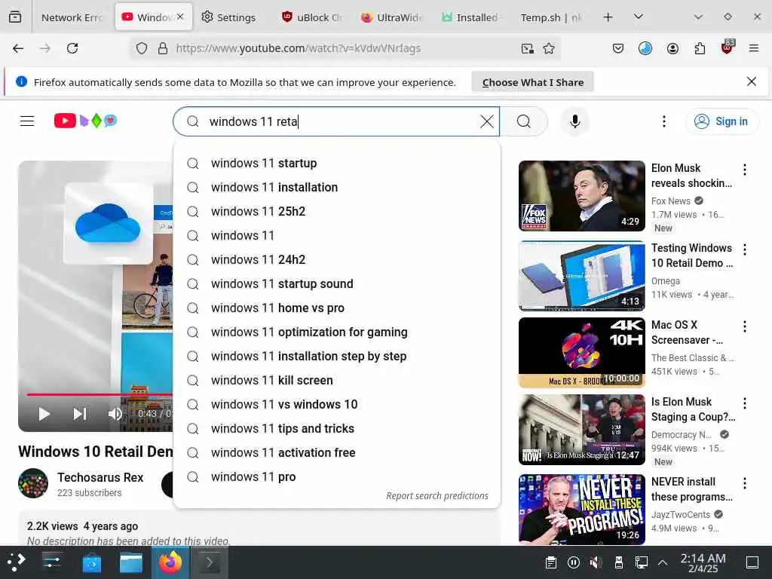Open Techosaurus Rex channel name
The width and height of the screenshot is (772, 579).
click(100, 477)
